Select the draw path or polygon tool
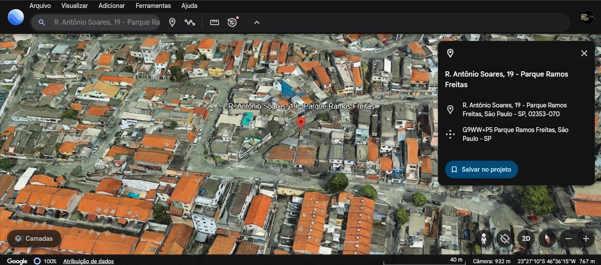This screenshot has width=601, height=265. tap(190, 22)
